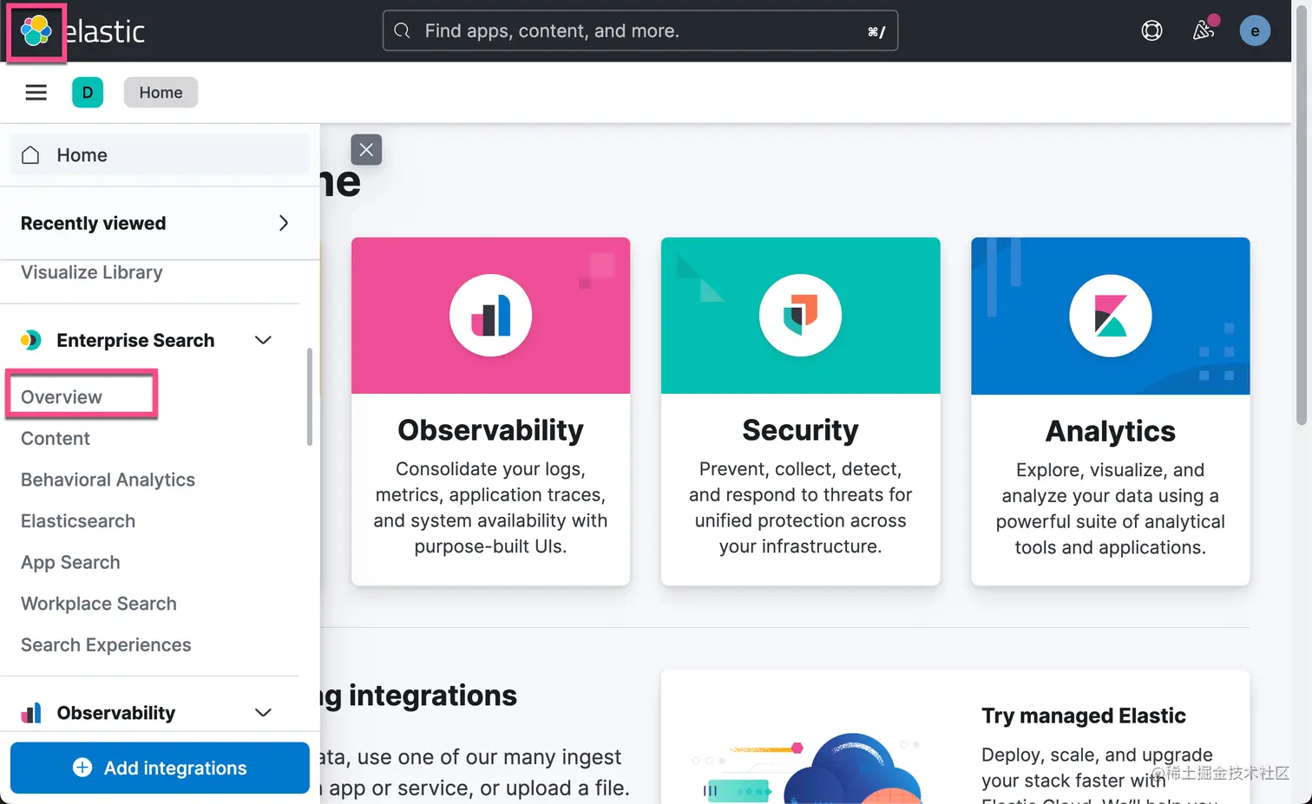Open Visualize Library from recently viewed
1312x804 pixels.
tap(91, 272)
